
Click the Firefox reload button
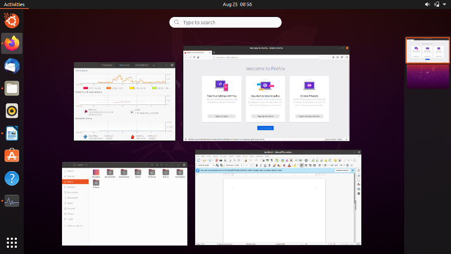[194, 58]
